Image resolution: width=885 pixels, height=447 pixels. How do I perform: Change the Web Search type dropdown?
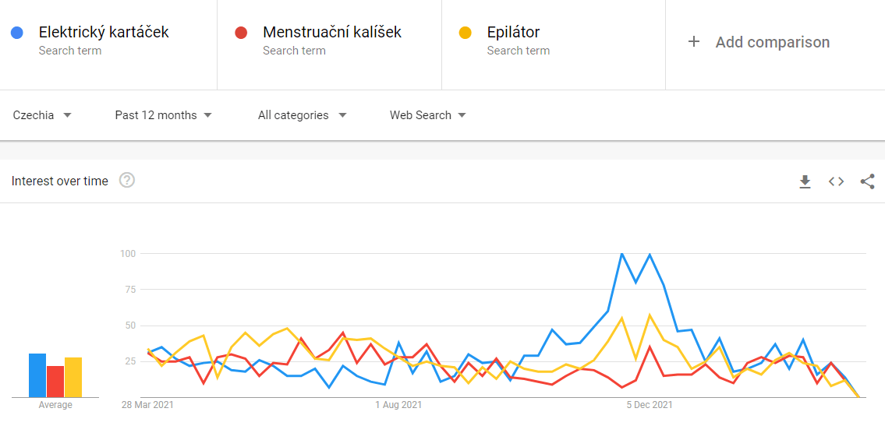tap(428, 115)
